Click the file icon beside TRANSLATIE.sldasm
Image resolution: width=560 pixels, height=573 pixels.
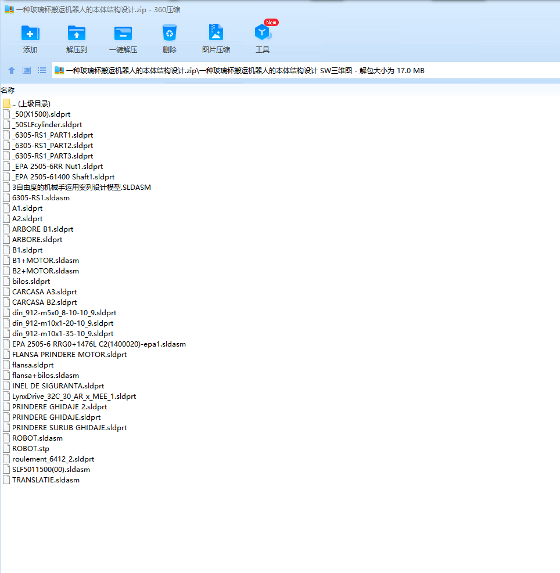pyautogui.click(x=6, y=480)
